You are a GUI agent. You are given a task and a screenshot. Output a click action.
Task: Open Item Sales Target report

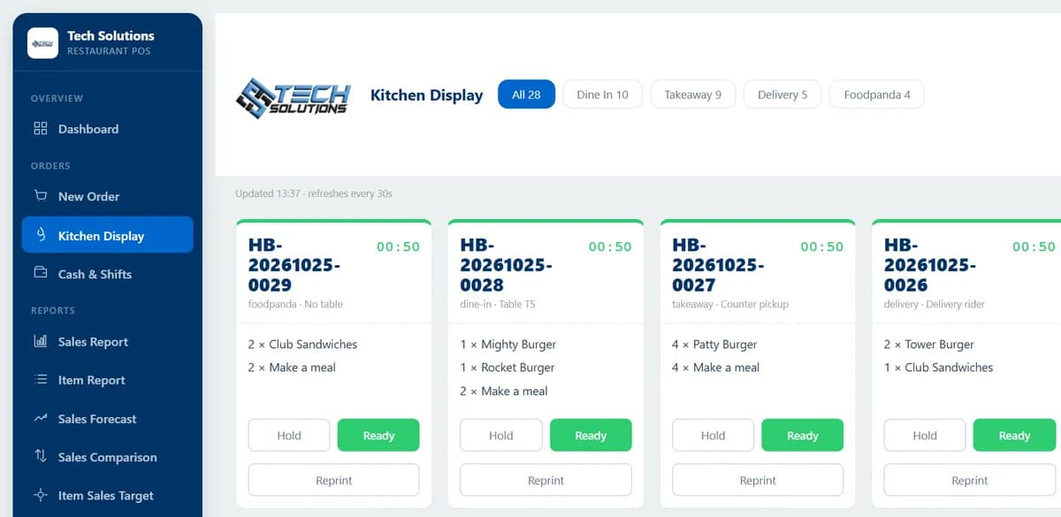[107, 496]
